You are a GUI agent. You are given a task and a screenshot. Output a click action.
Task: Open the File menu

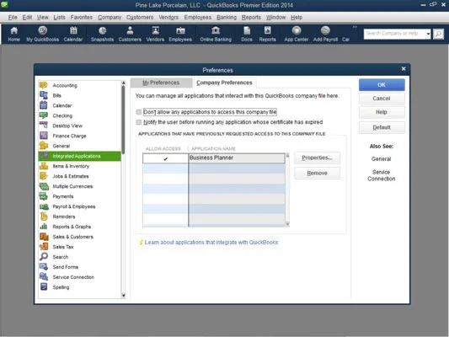click(13, 17)
